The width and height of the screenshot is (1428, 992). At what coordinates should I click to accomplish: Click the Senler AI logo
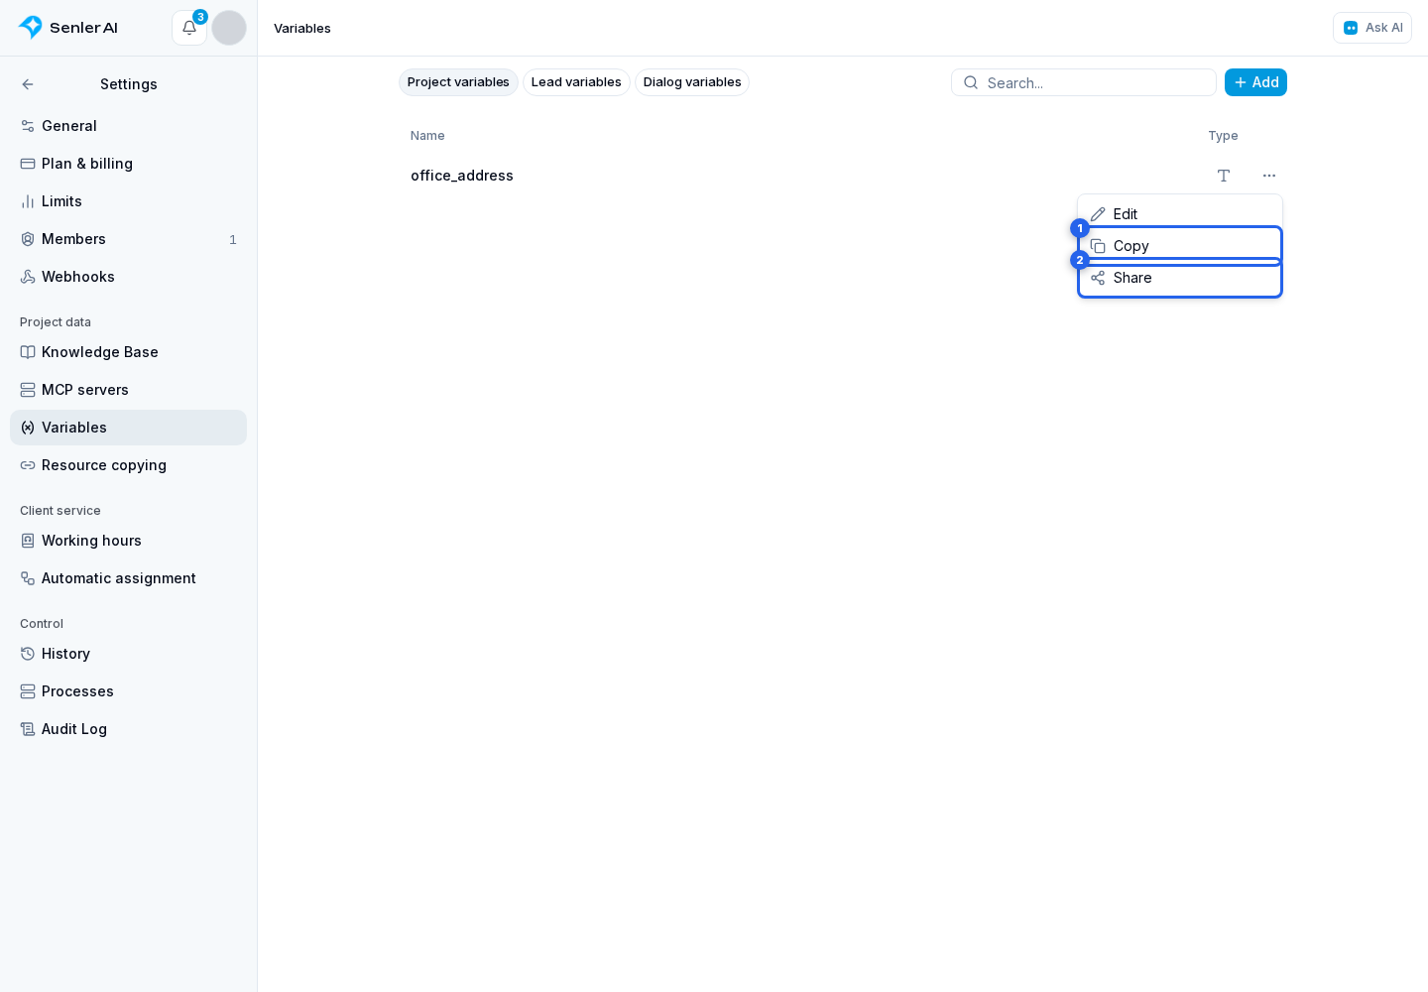point(68,28)
